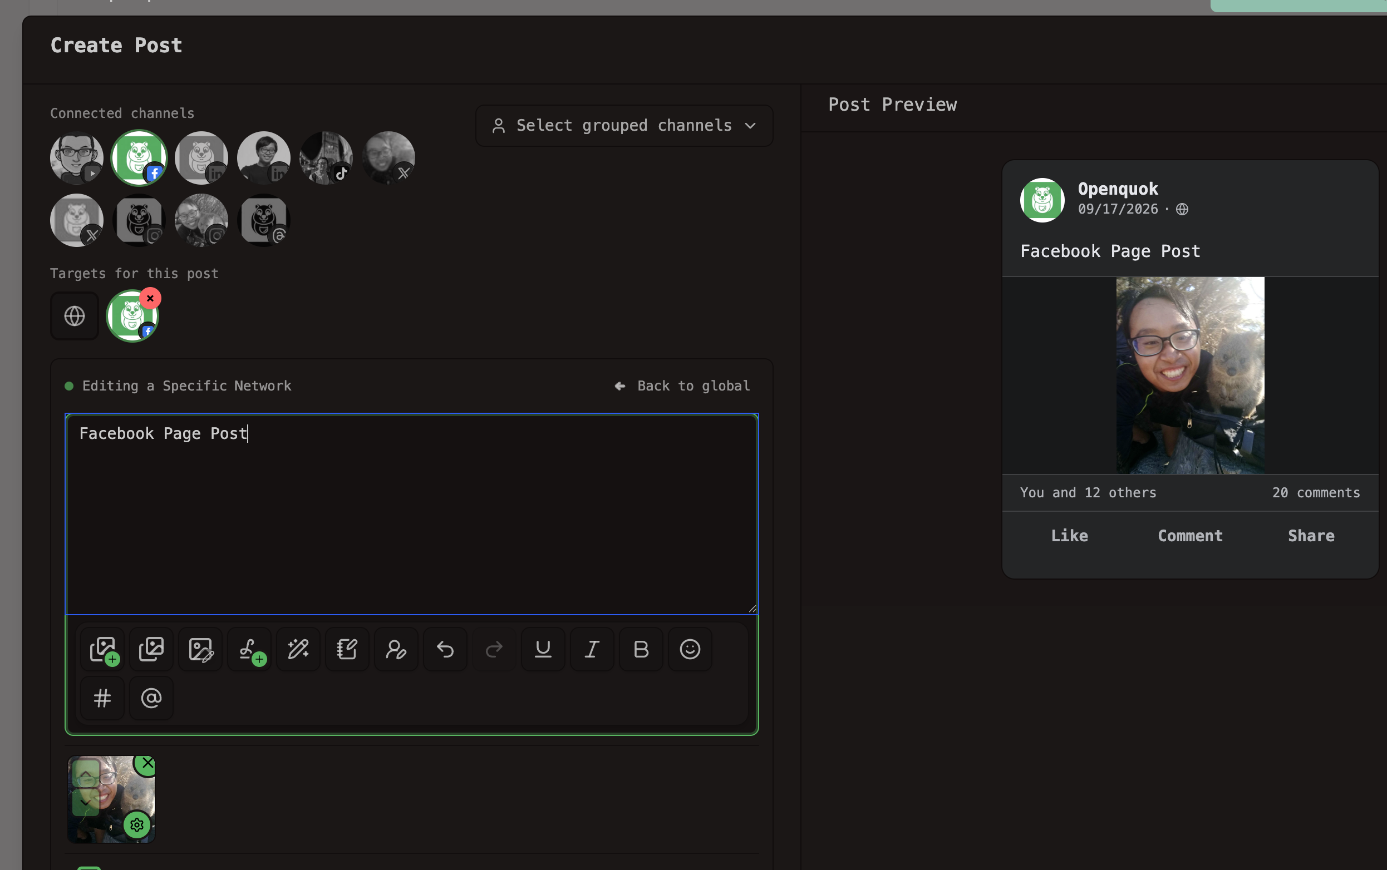Click the redo arrow icon
This screenshot has width=1387, height=870.
pyautogui.click(x=494, y=649)
